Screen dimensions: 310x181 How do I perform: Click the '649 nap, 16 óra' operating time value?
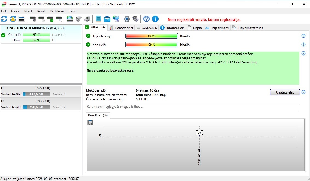(148, 90)
